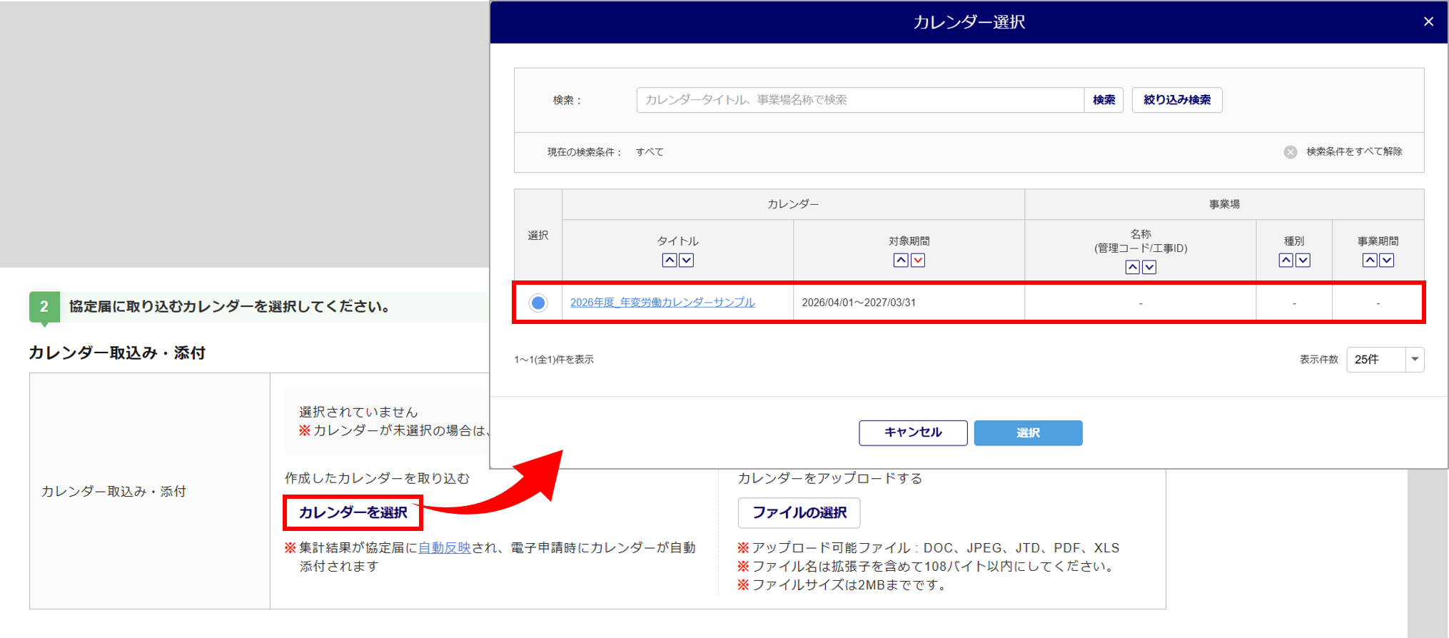Viewport: 1449px width, 638px height.
Task: Confirm with the blue 選択 button
Action: point(1028,432)
